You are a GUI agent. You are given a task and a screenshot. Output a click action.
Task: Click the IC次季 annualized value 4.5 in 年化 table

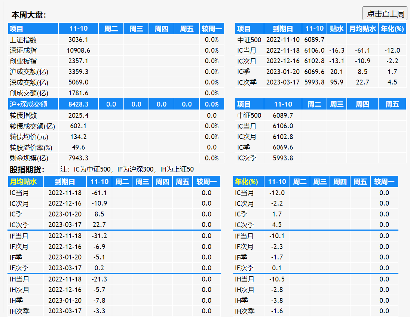(277, 225)
